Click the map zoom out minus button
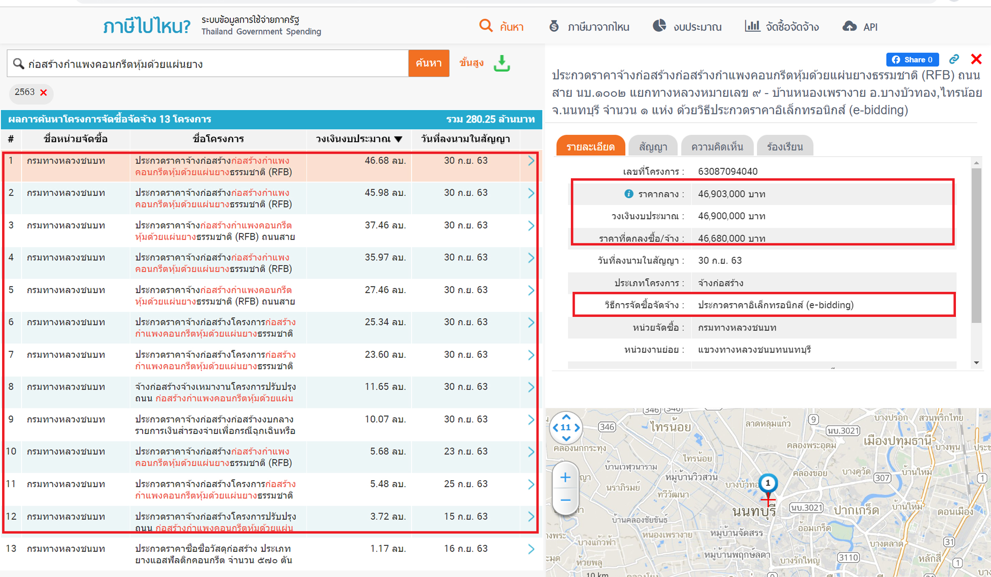Screen dimensions: 991x577 565,500
